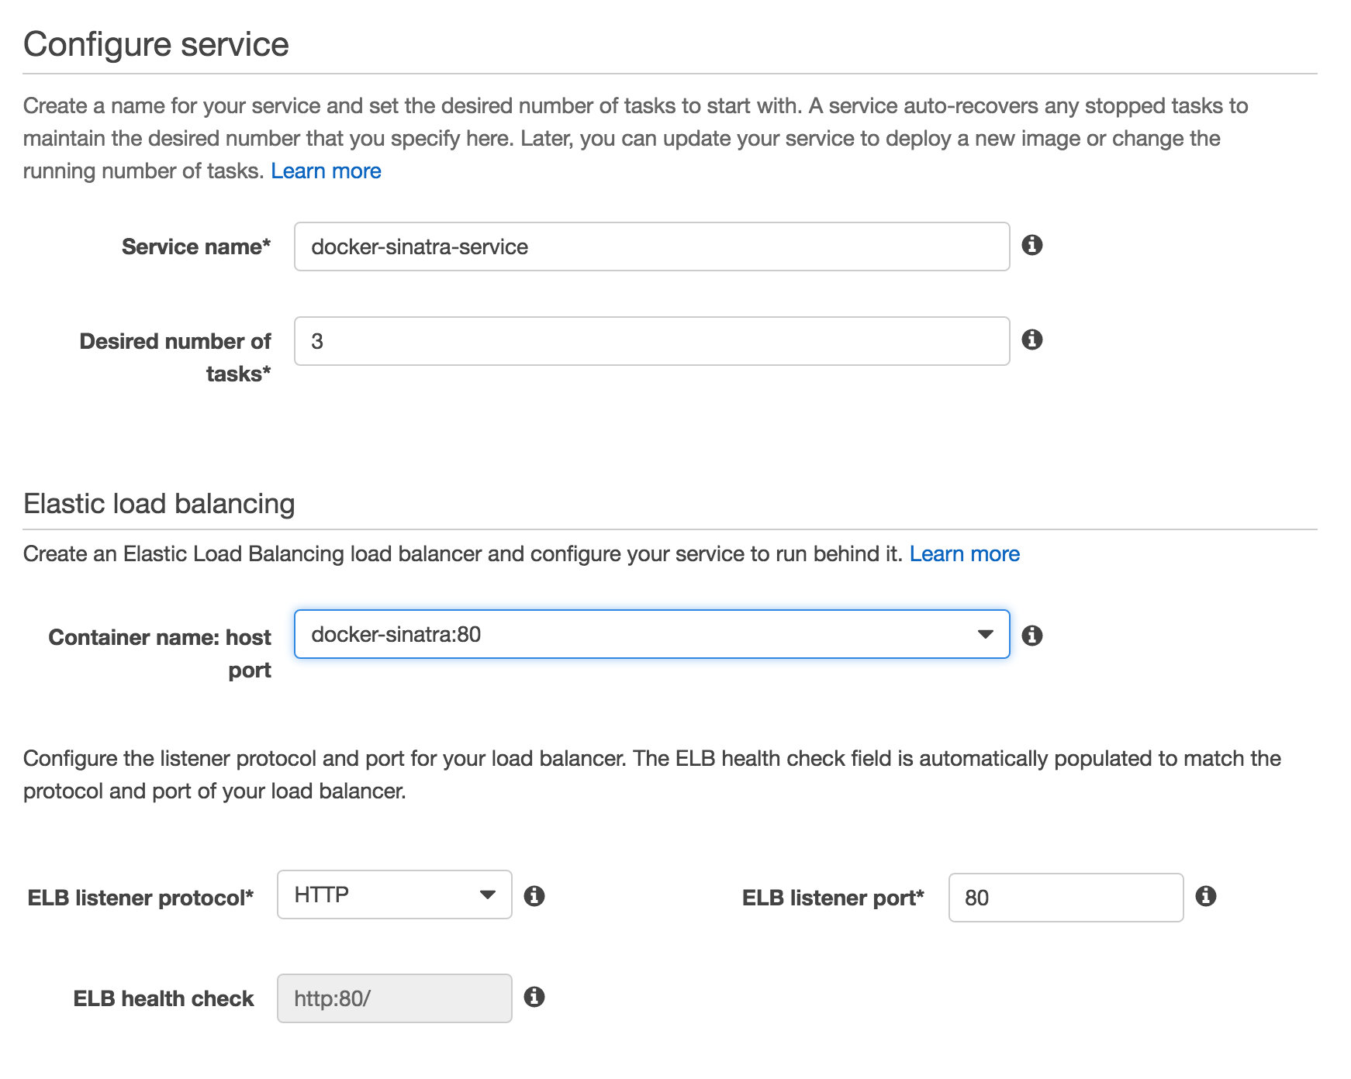Click the ELB health check info icon

pyautogui.click(x=535, y=998)
